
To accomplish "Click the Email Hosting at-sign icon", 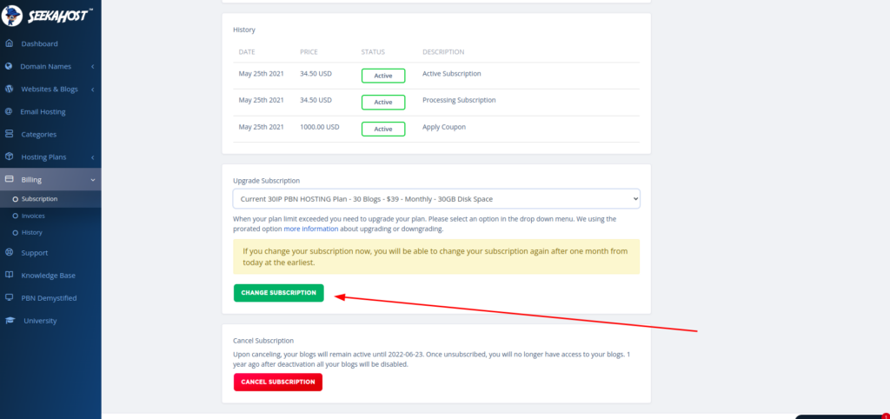I will 10,111.
